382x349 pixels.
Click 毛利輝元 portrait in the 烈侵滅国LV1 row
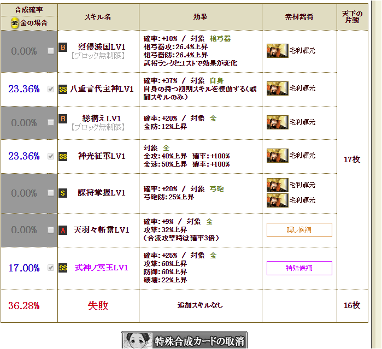(x=277, y=51)
